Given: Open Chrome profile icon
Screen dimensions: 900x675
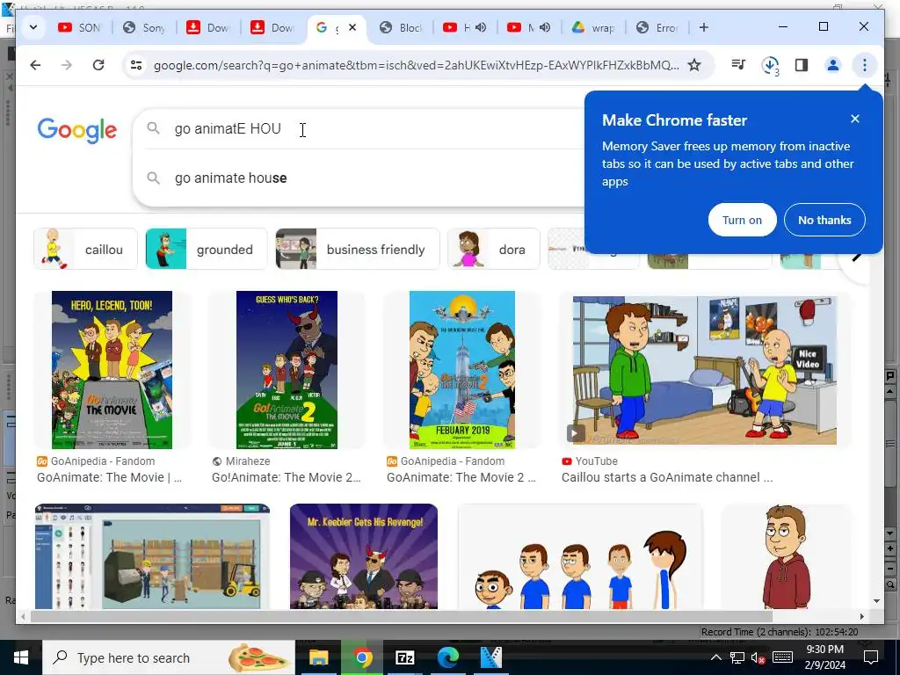Looking at the screenshot, I should tap(833, 65).
